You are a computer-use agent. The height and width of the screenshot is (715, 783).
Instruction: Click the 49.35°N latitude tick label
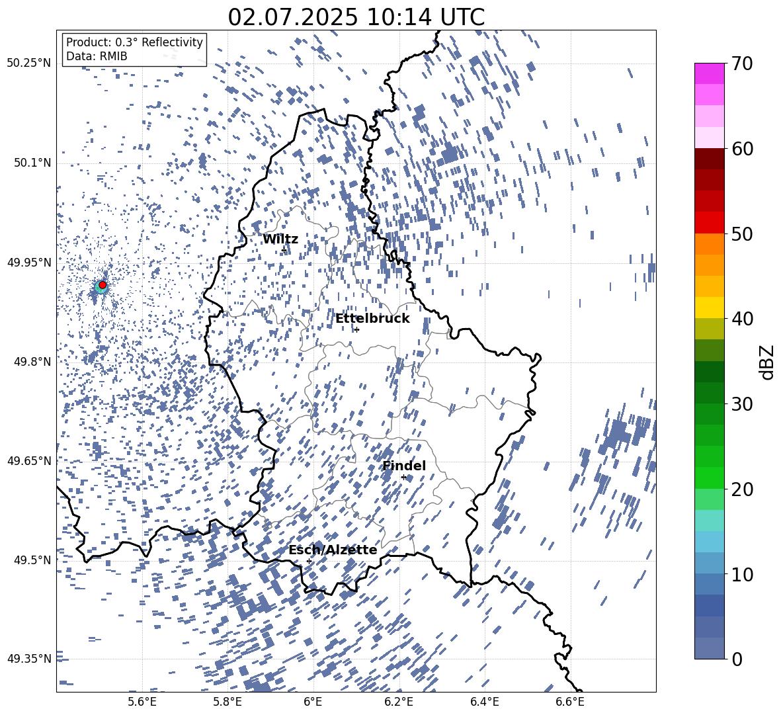(29, 659)
